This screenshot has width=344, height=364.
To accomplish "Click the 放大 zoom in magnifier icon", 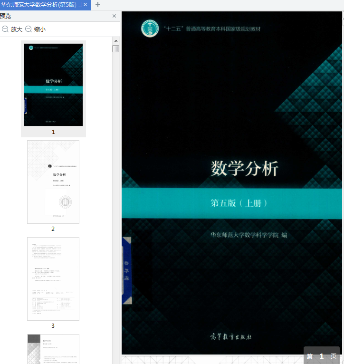I will 5,29.
